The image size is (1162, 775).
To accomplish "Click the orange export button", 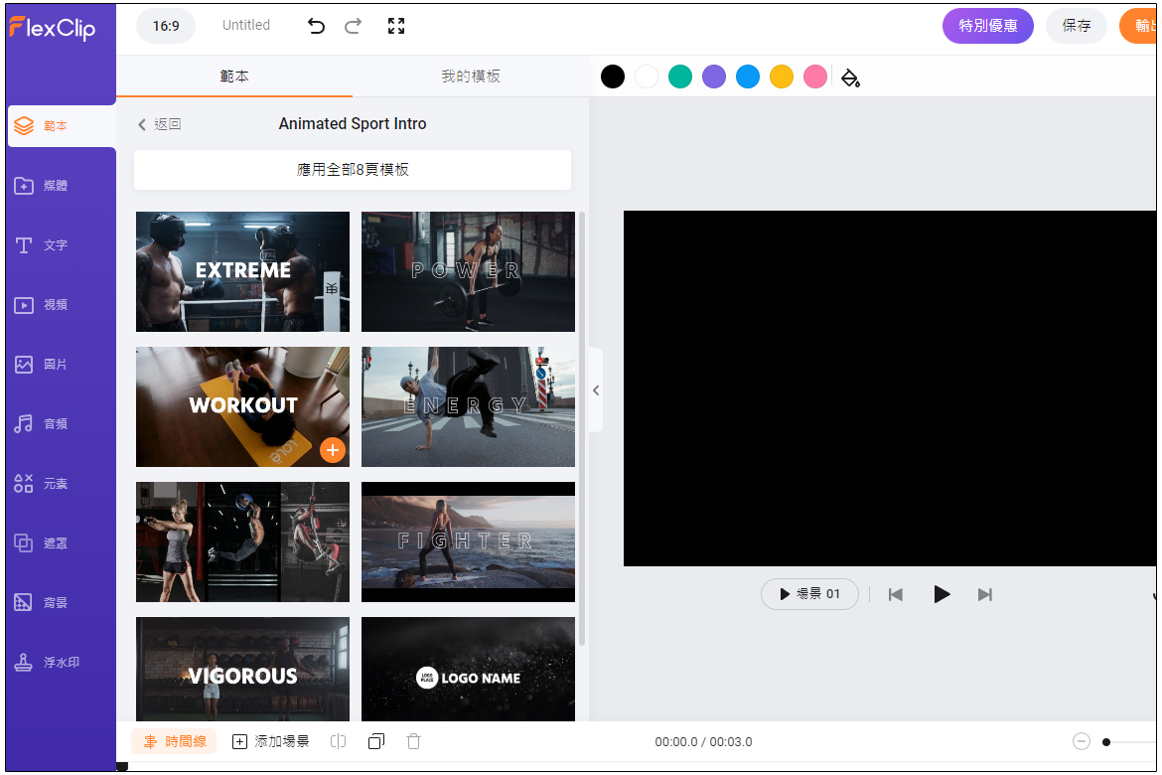I will [1140, 26].
